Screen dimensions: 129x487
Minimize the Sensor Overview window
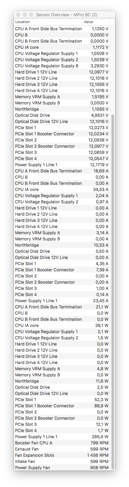(x=25, y=15)
